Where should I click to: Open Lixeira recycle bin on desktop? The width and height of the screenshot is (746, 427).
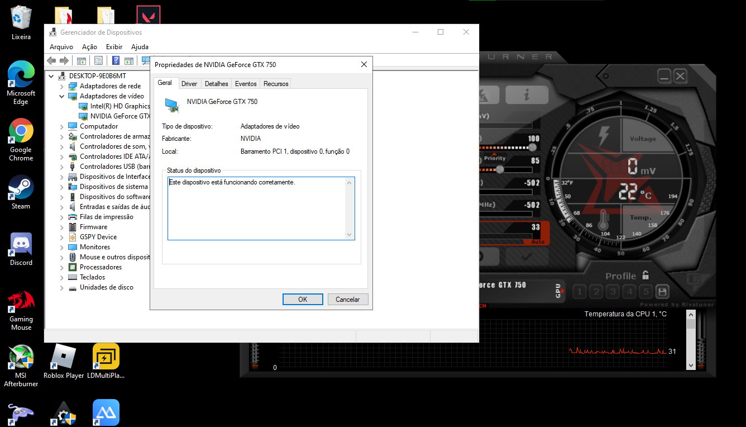[21, 23]
